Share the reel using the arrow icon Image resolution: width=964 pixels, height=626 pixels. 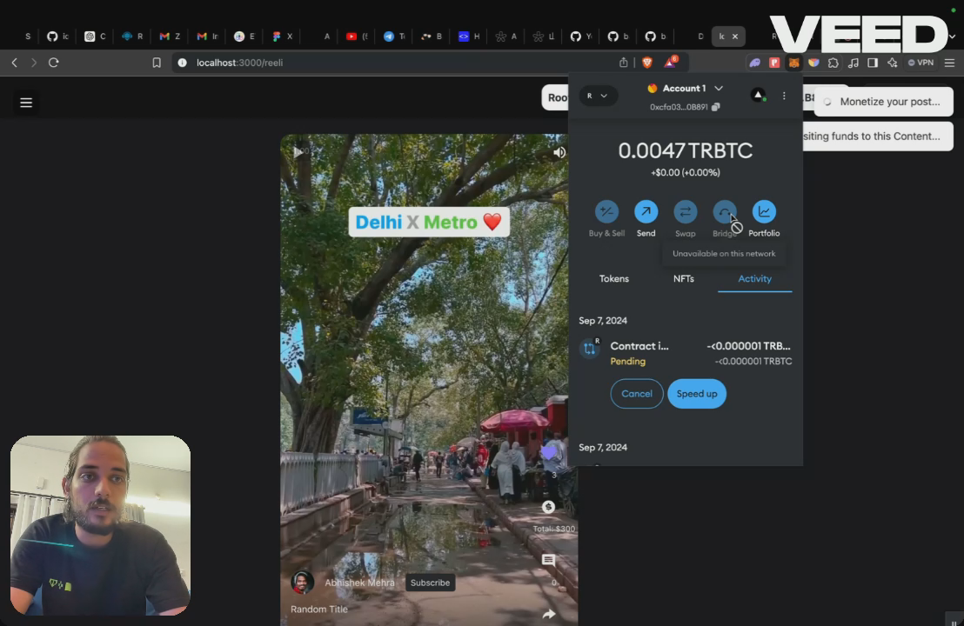click(x=549, y=614)
